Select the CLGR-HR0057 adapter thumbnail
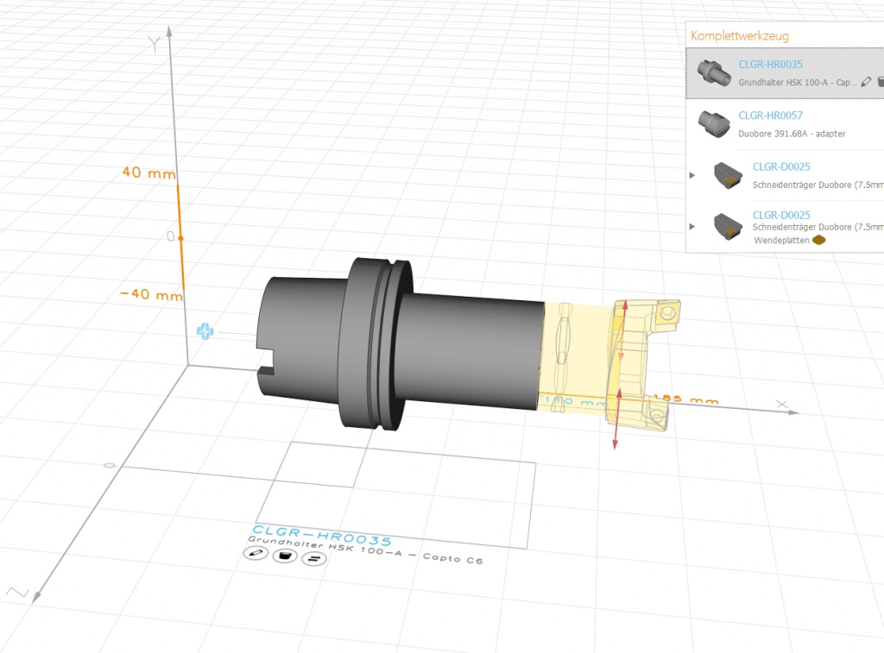Viewport: 884px width, 653px height. (714, 124)
